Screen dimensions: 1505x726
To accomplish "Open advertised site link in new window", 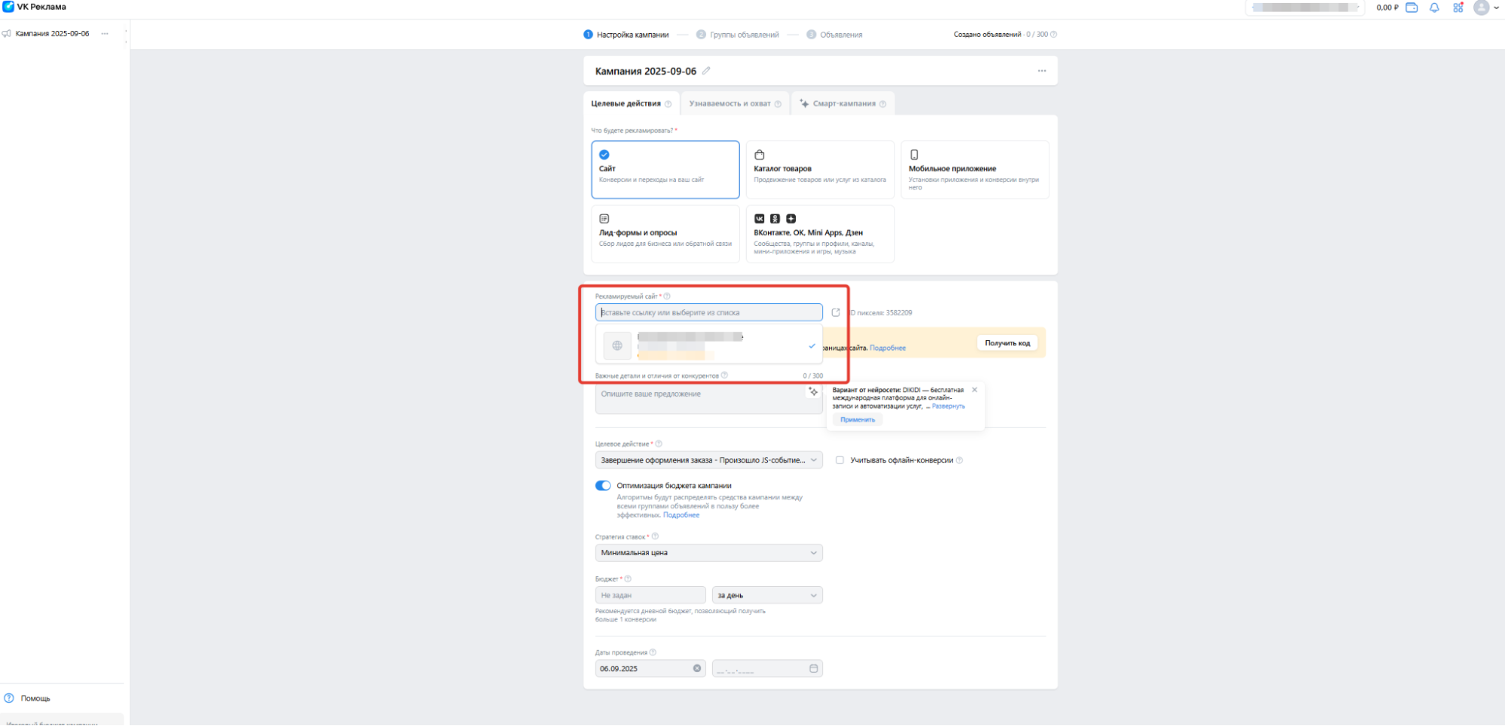I will tap(836, 312).
